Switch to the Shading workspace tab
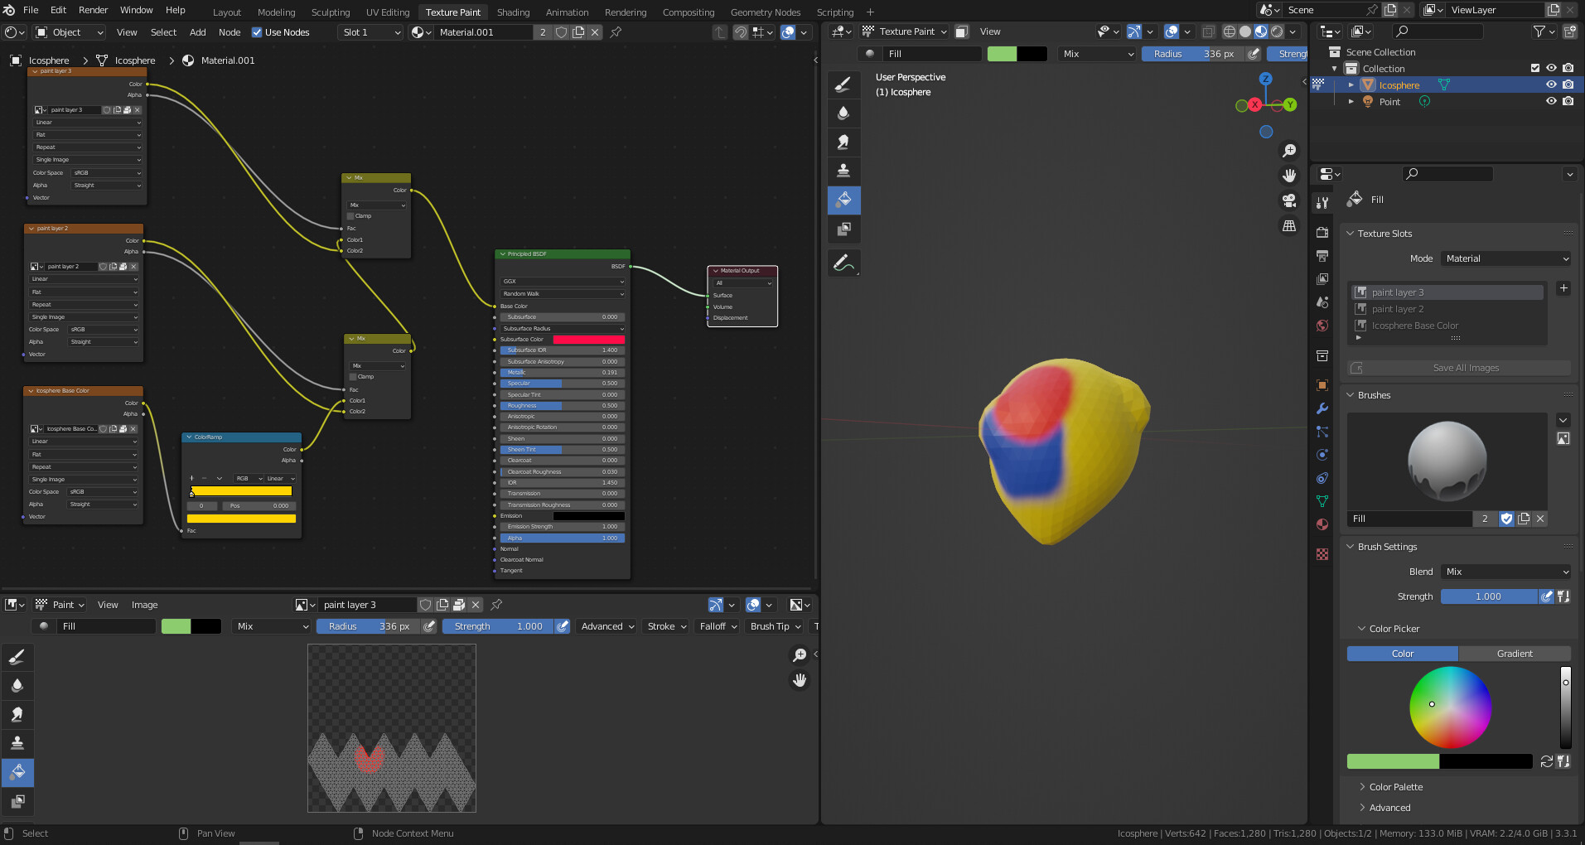 click(x=513, y=12)
